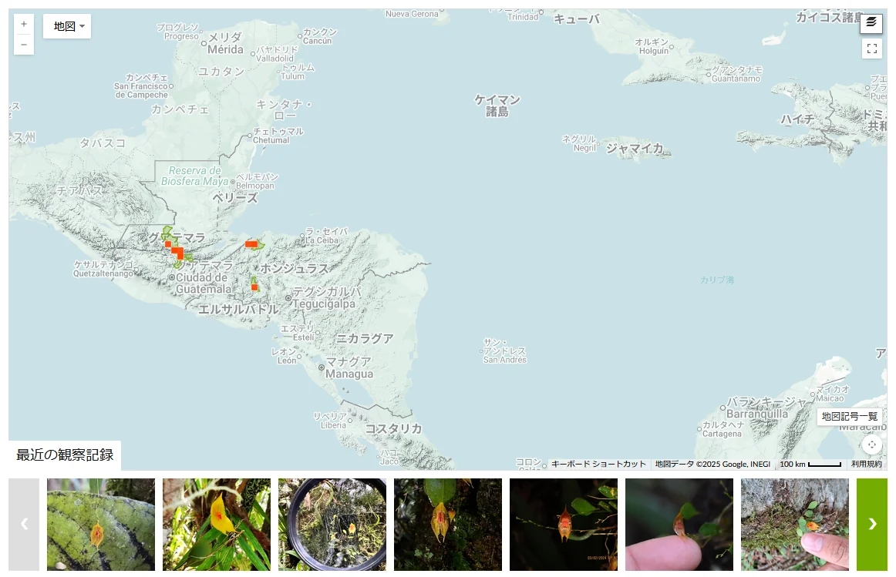Select the 最近の観察記録 tab
Viewport: 896px width, 577px height.
click(x=65, y=455)
